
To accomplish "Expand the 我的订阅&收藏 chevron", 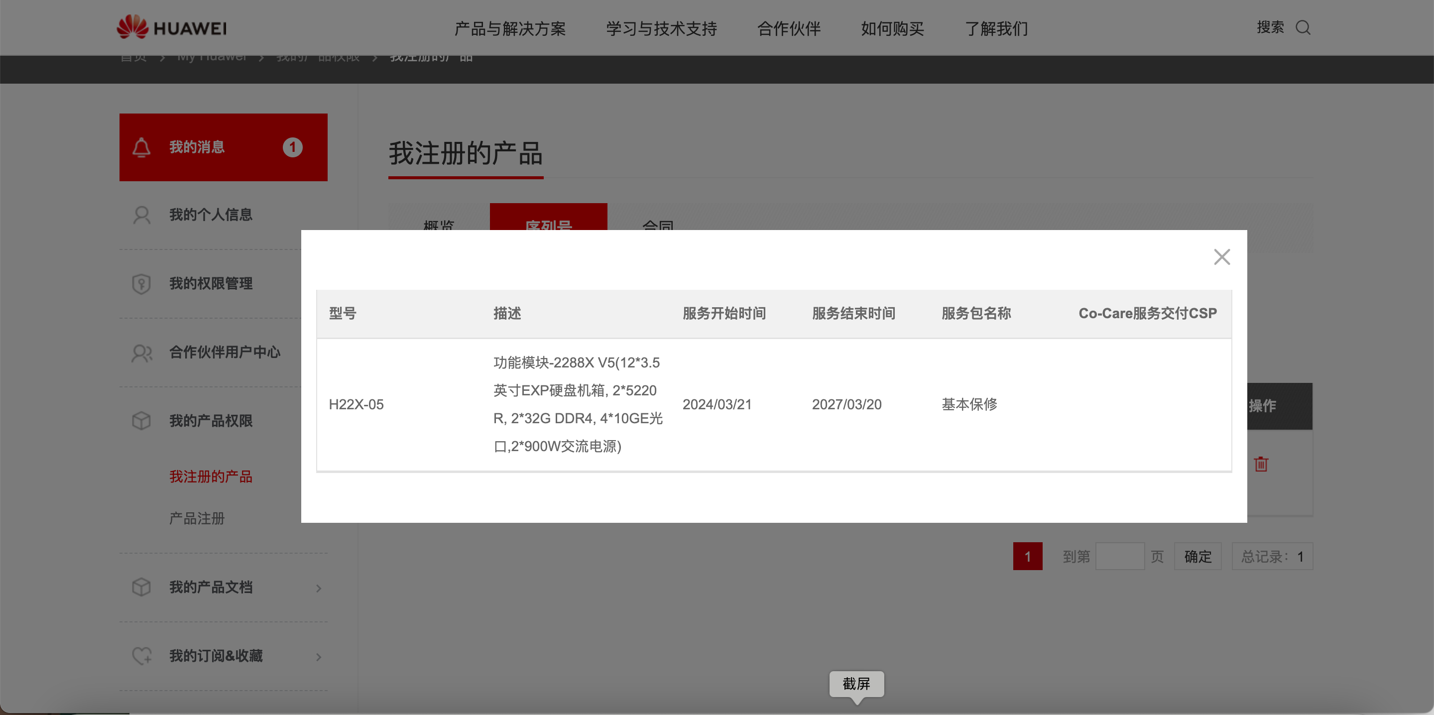I will (x=319, y=657).
